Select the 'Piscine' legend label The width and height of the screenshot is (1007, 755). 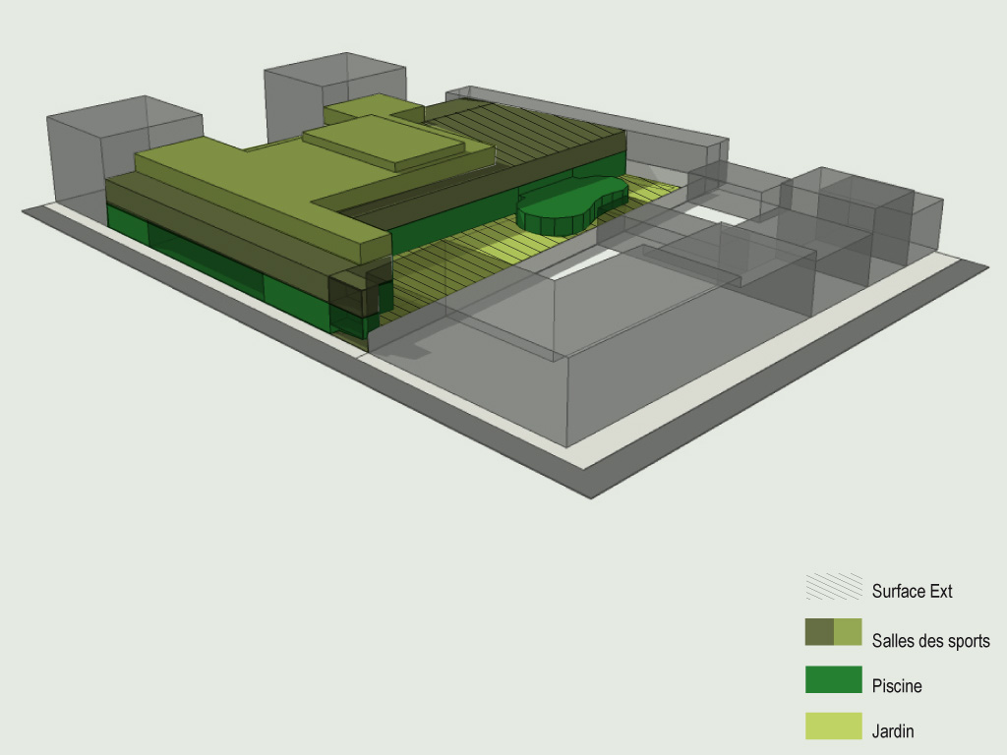click(897, 685)
